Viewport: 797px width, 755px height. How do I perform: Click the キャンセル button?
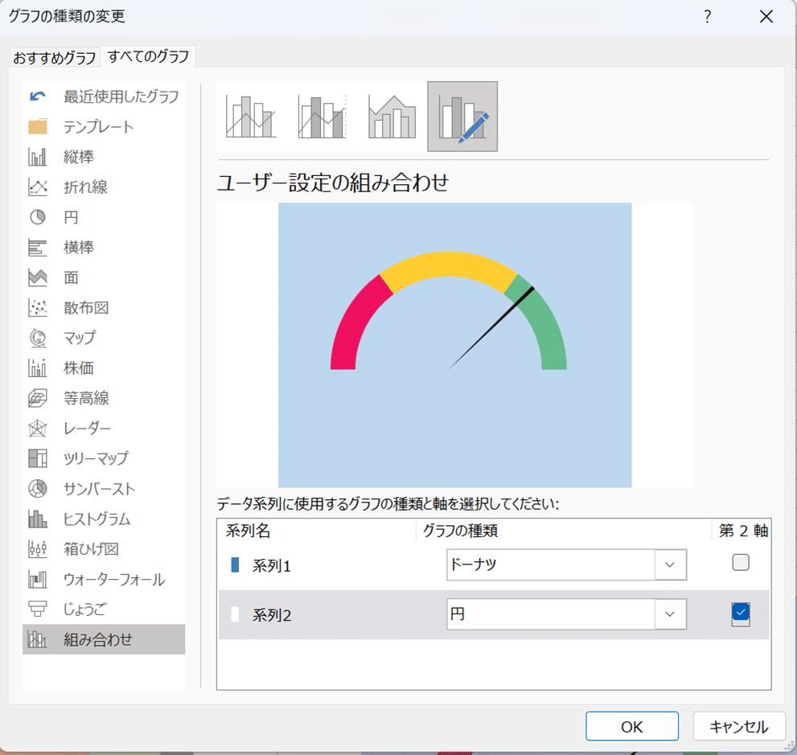(739, 727)
